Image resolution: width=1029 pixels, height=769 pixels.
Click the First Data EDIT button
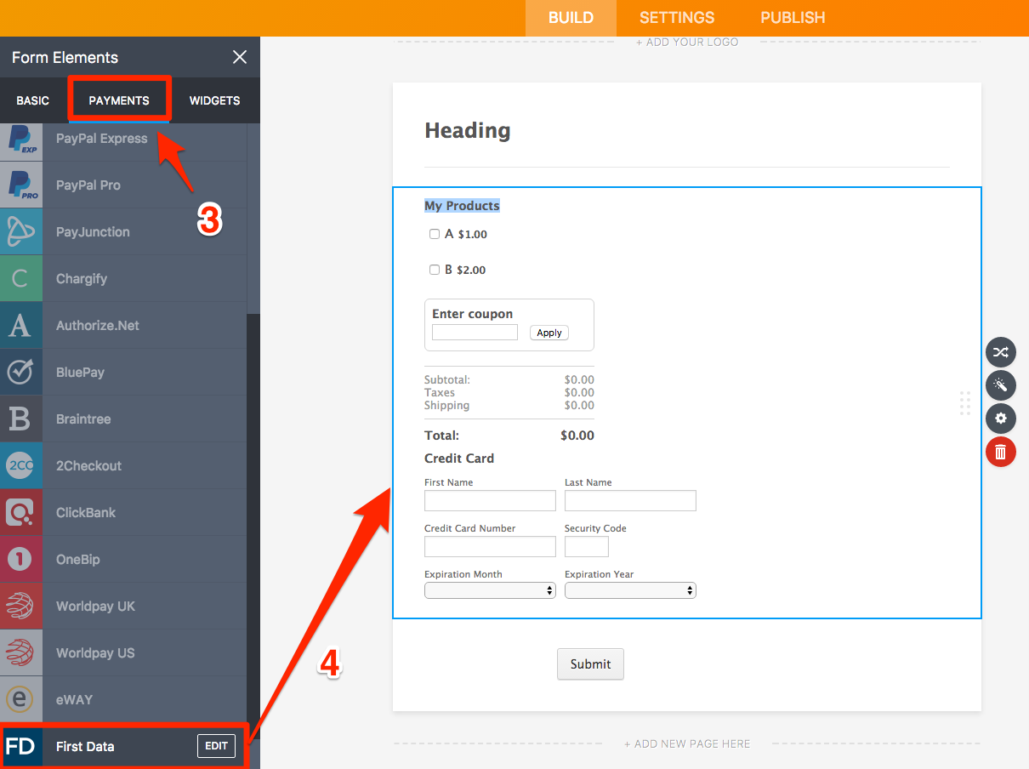(x=216, y=746)
